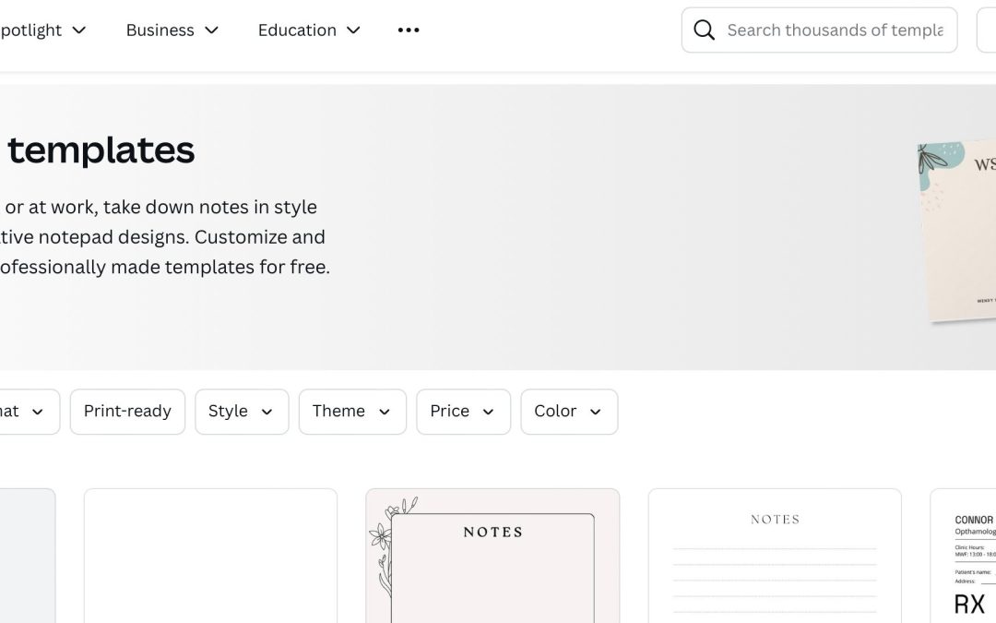The image size is (996, 623).
Task: Click the cut-off button right of search
Action: click(x=987, y=30)
